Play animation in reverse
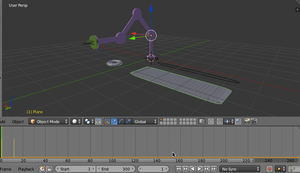The width and height of the screenshot is (300, 173). coord(192,169)
